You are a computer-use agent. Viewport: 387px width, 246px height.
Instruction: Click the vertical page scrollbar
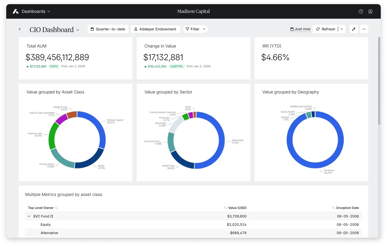point(379,81)
